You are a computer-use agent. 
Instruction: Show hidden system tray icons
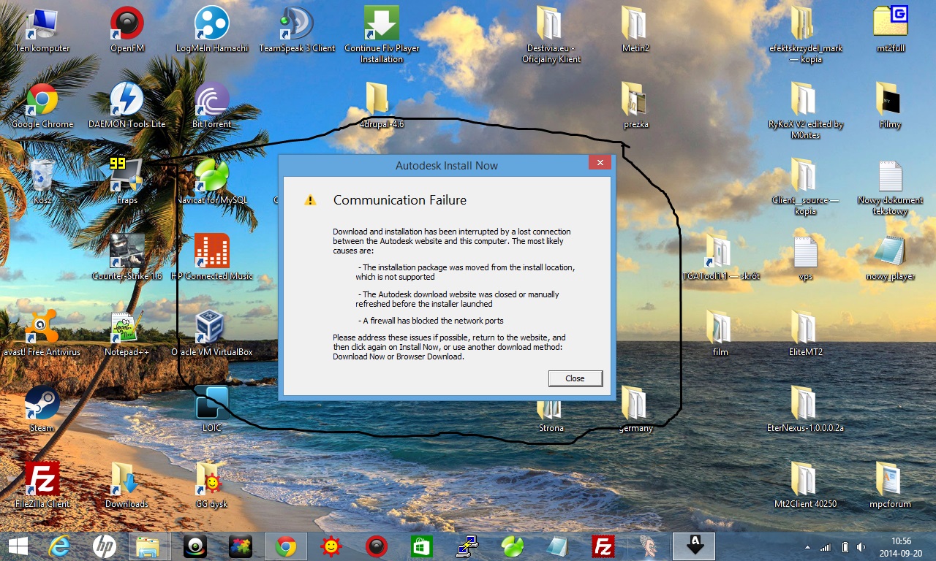807,546
